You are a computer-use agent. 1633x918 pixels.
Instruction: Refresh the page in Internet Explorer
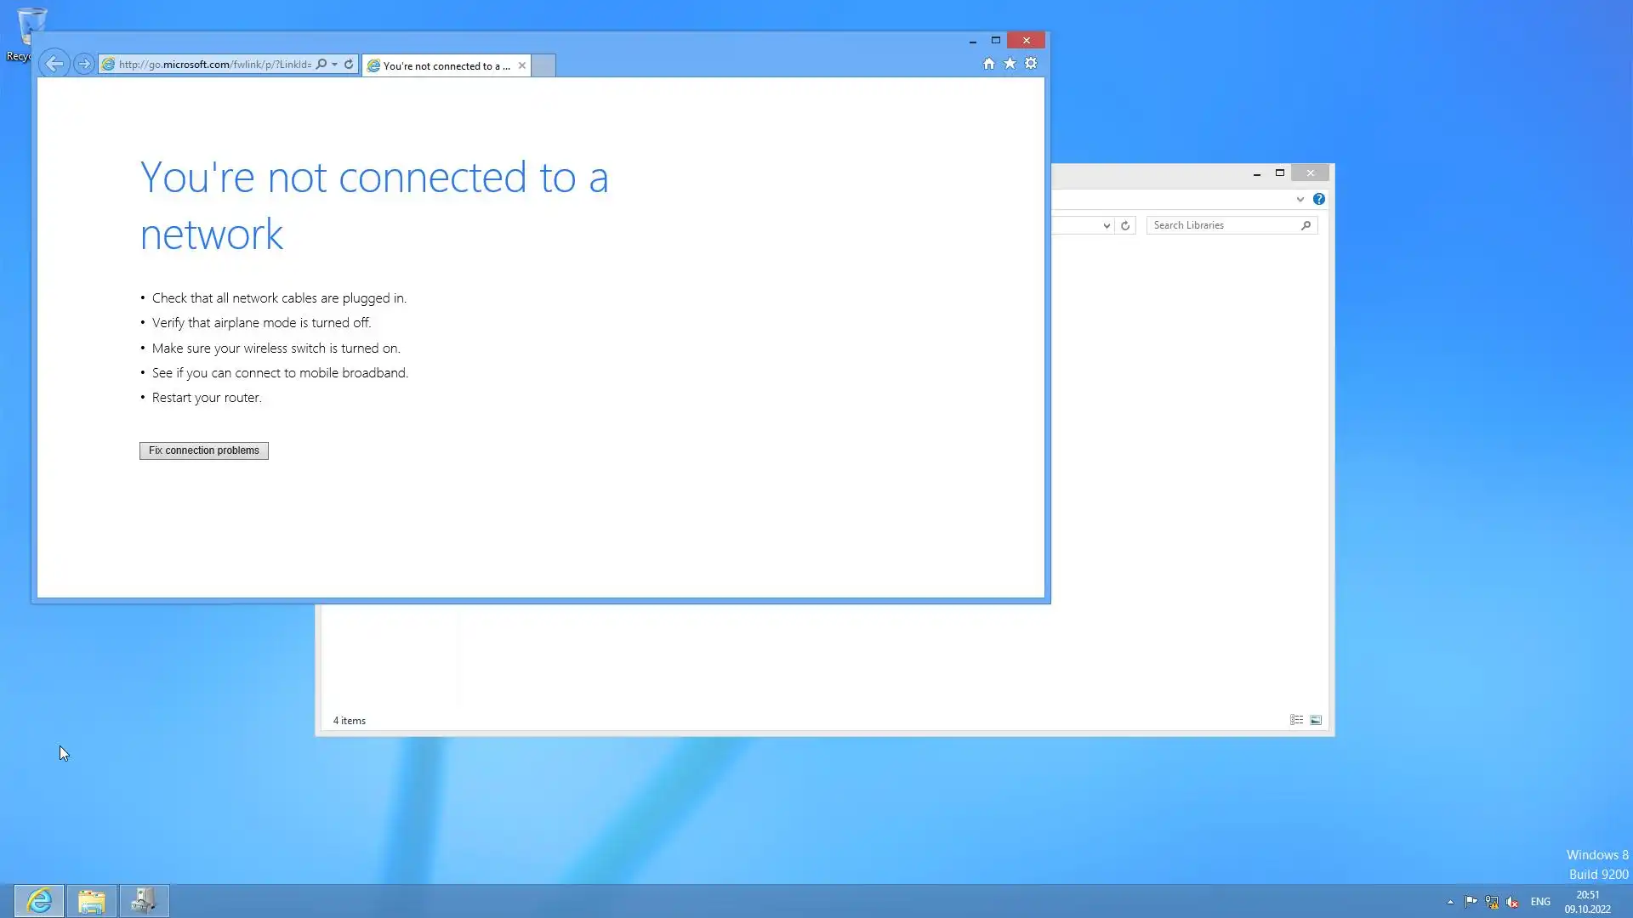[x=349, y=64]
